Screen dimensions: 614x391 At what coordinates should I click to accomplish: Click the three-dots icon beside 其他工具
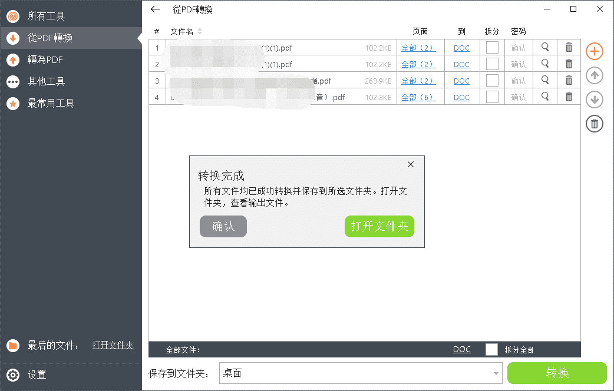[x=13, y=81]
